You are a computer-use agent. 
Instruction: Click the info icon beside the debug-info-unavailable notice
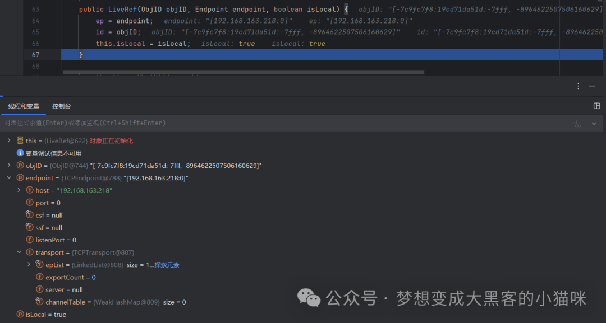click(20, 153)
